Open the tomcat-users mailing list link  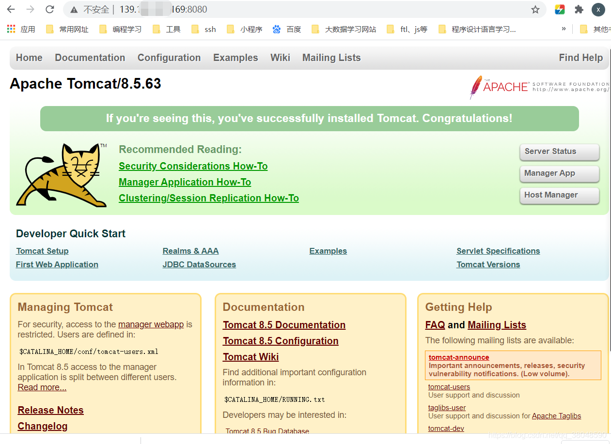pos(449,387)
